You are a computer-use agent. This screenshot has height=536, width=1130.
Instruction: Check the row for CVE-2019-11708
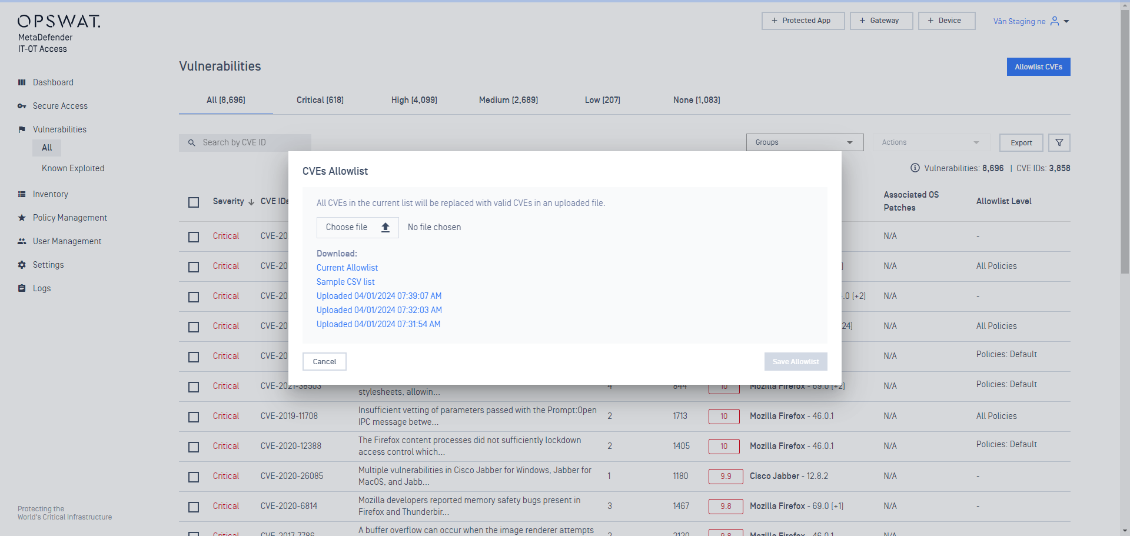click(x=194, y=417)
